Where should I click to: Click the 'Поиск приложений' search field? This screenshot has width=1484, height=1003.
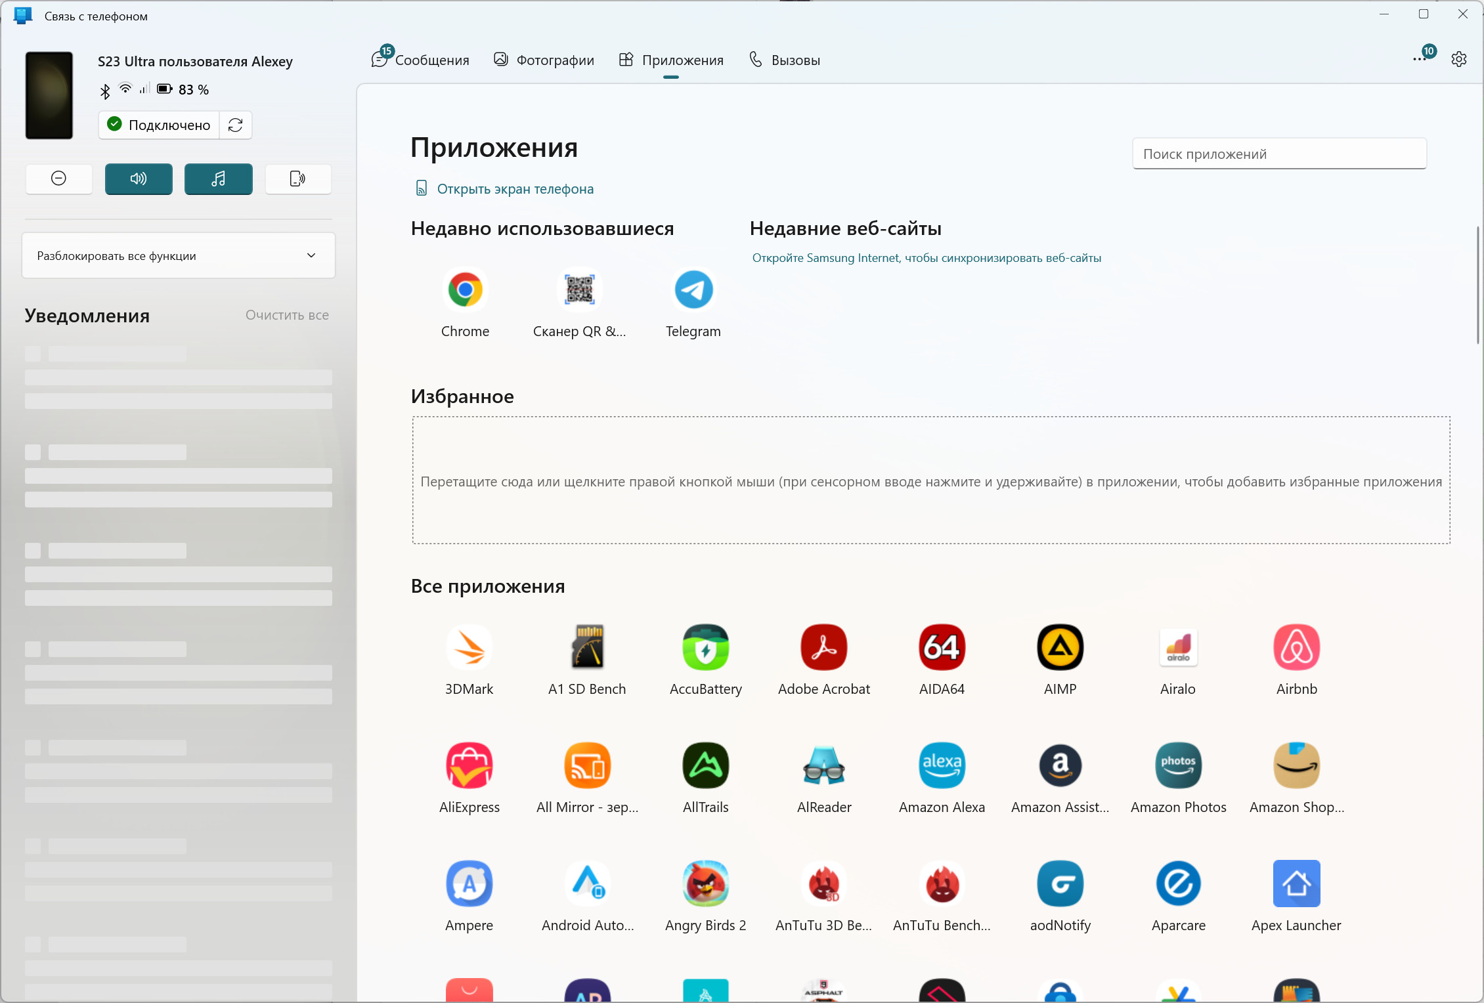coord(1278,154)
